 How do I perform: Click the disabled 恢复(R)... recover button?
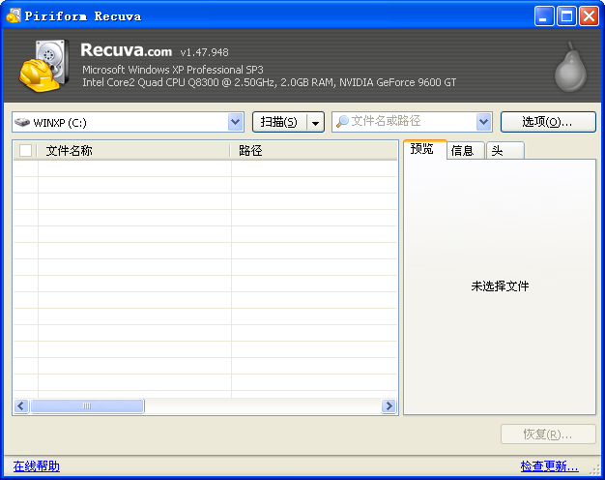[548, 435]
